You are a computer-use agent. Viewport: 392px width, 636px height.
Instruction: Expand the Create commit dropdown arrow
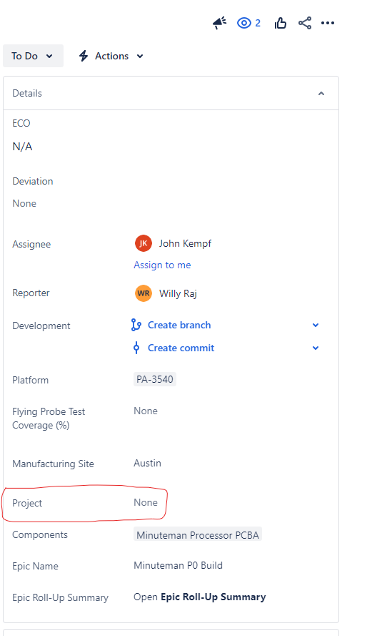pyautogui.click(x=316, y=348)
